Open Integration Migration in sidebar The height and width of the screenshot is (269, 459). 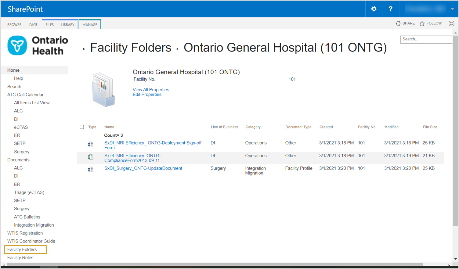pos(34,225)
